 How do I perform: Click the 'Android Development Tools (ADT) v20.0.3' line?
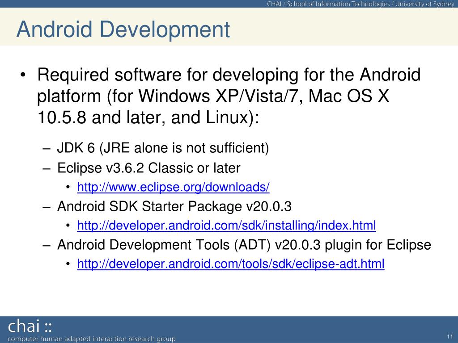click(x=244, y=245)
